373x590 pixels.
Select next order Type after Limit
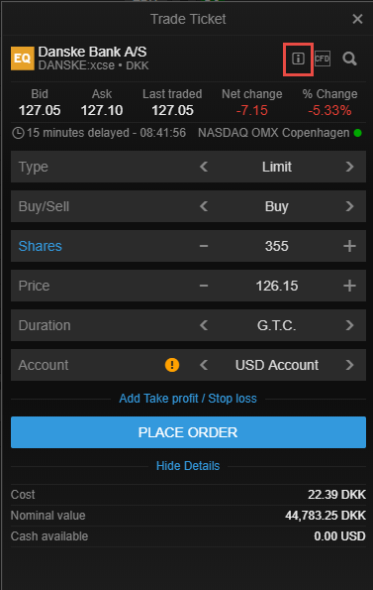tap(349, 167)
